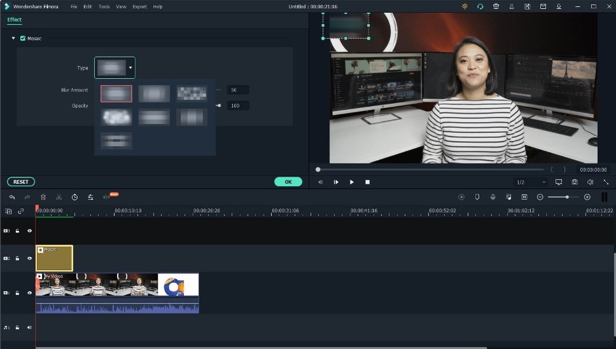Click the undo arrow in the timeline toolbar
Screen dimensions: 616x349
pyautogui.click(x=11, y=197)
